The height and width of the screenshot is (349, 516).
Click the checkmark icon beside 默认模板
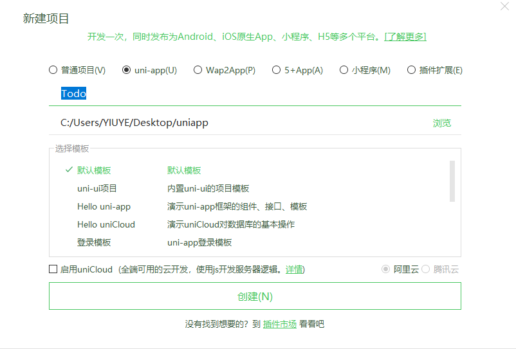click(69, 170)
